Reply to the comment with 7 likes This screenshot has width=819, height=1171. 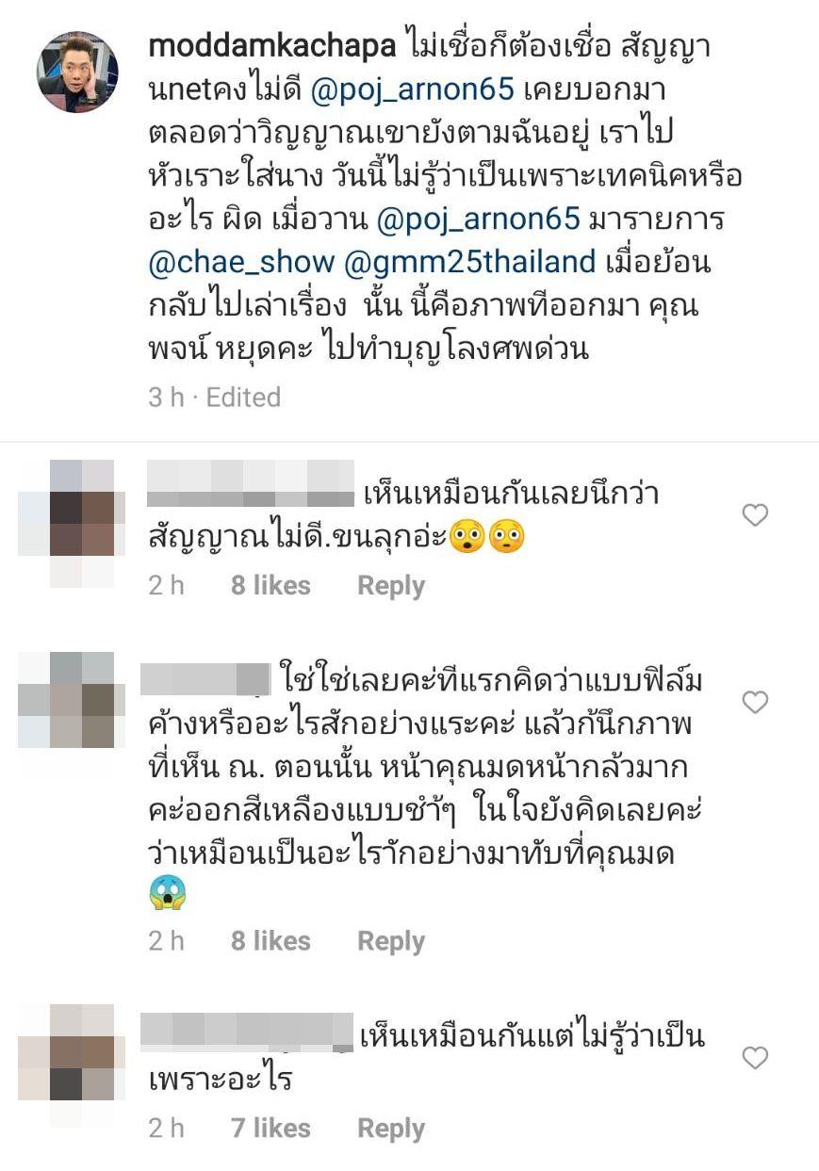[x=391, y=1129]
